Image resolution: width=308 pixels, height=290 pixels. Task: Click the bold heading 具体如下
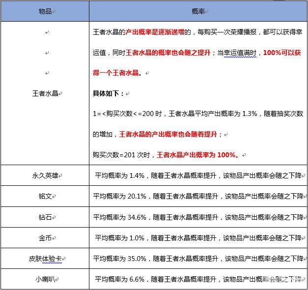[x=109, y=93]
